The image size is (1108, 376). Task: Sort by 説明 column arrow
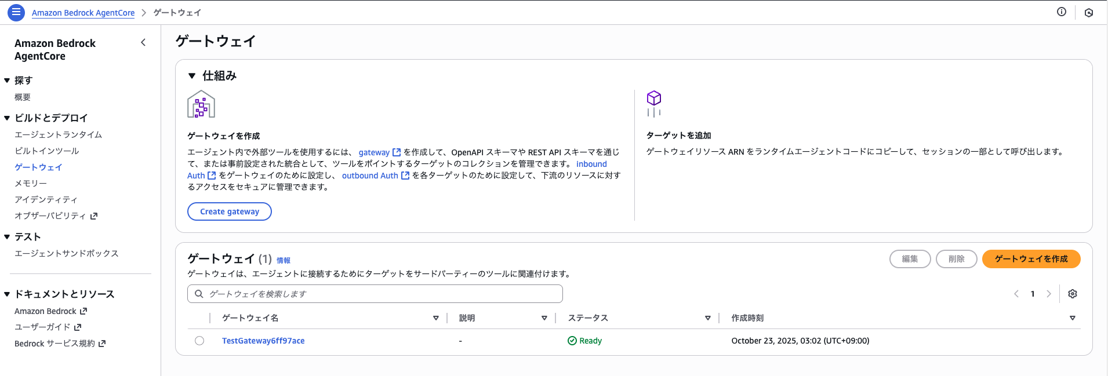(544, 318)
